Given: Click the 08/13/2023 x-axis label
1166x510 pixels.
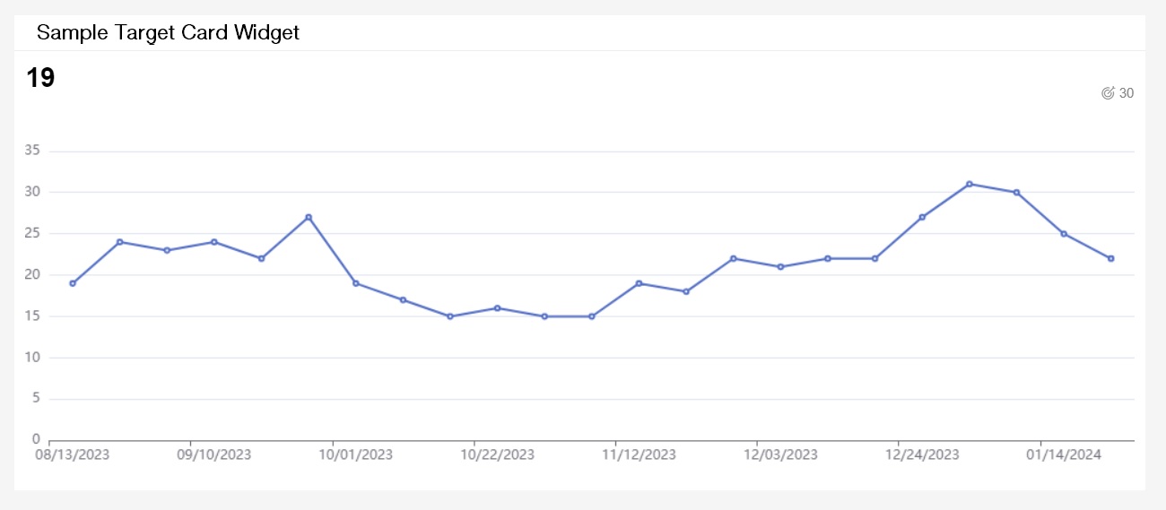Looking at the screenshot, I should 73,455.
